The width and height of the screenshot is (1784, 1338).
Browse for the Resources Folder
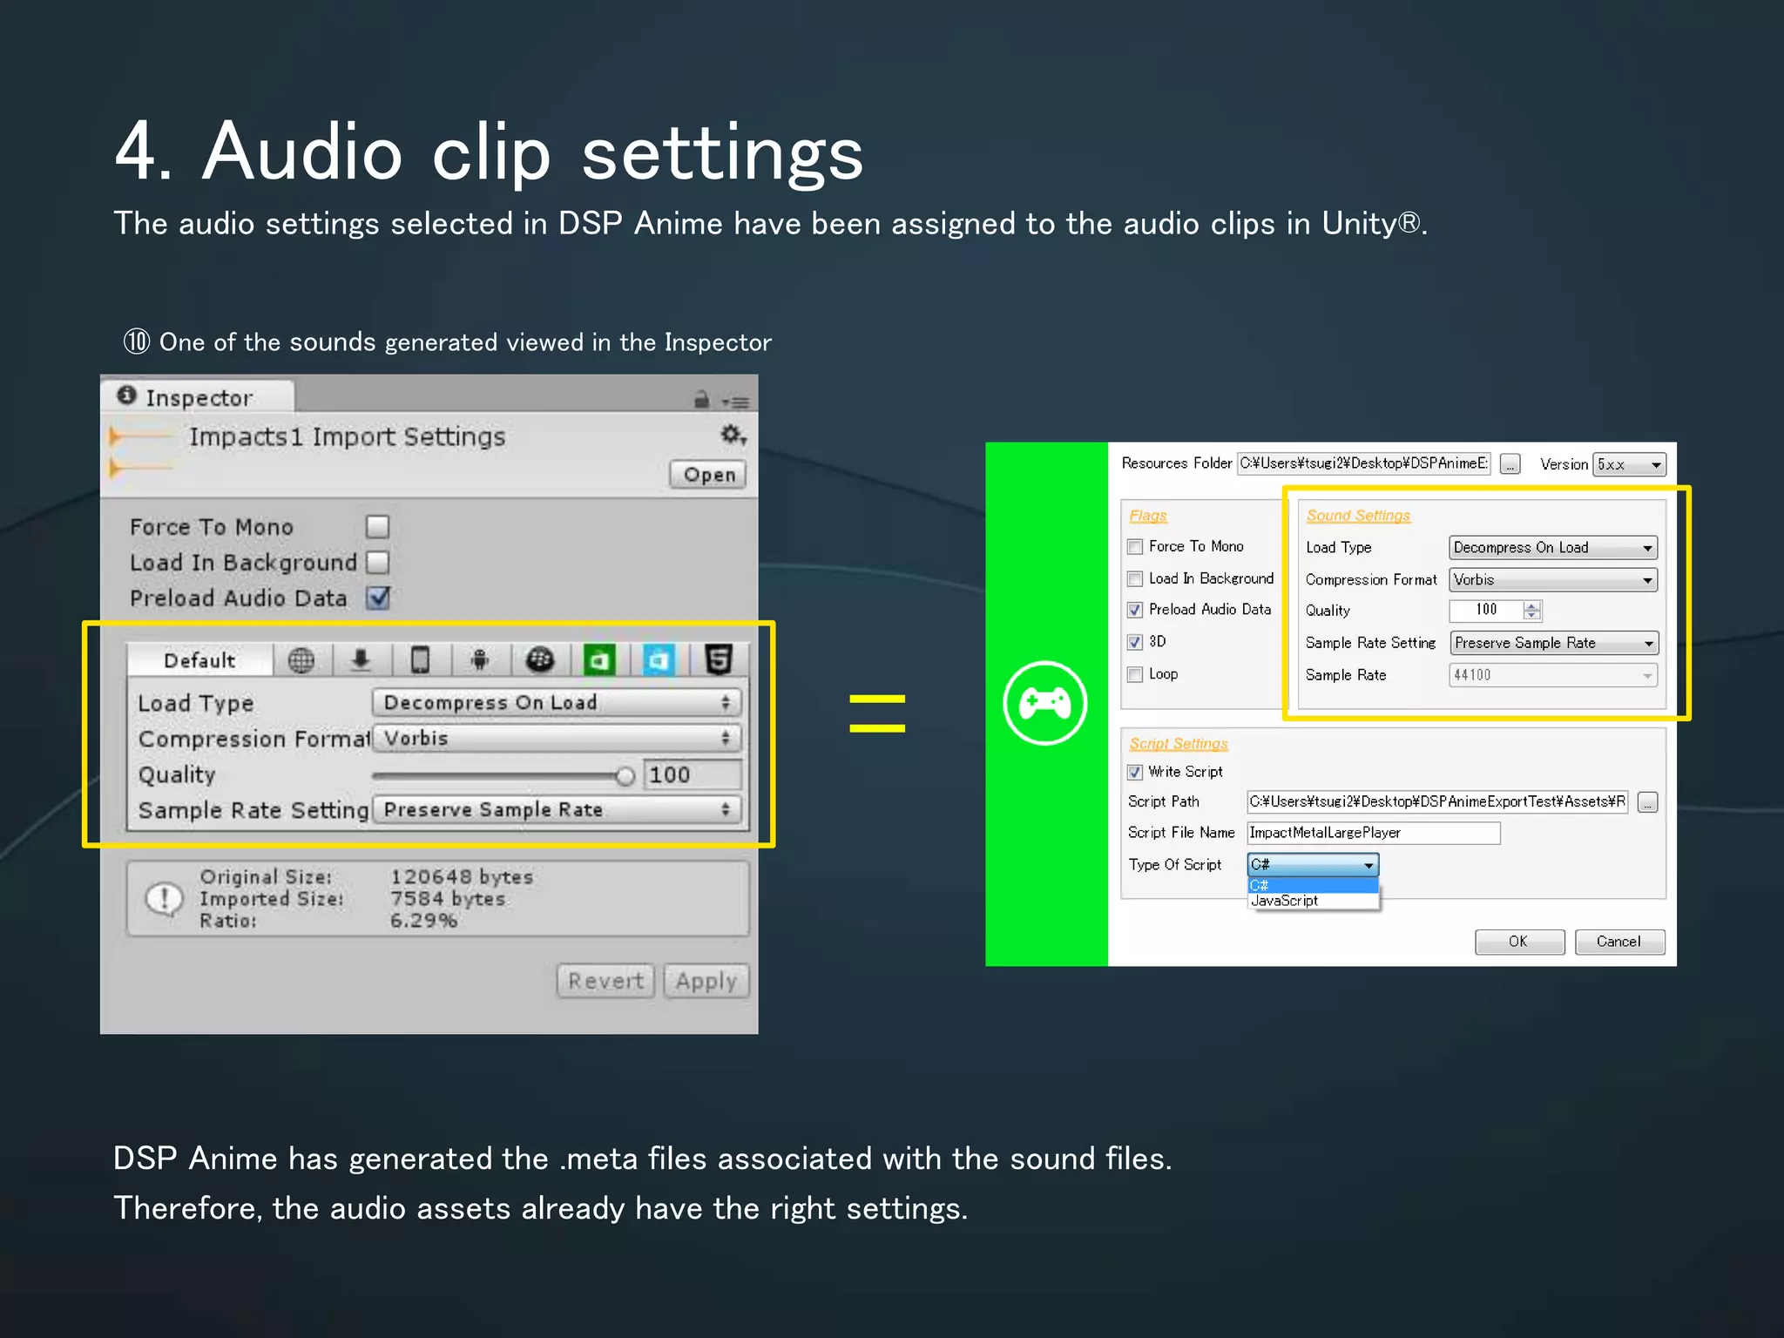pyautogui.click(x=1510, y=465)
